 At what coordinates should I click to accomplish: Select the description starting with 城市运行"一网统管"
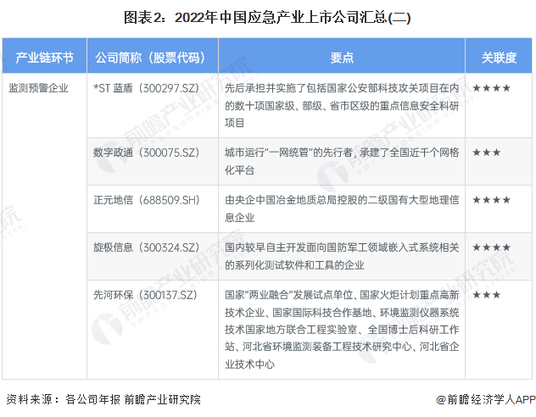(341, 160)
